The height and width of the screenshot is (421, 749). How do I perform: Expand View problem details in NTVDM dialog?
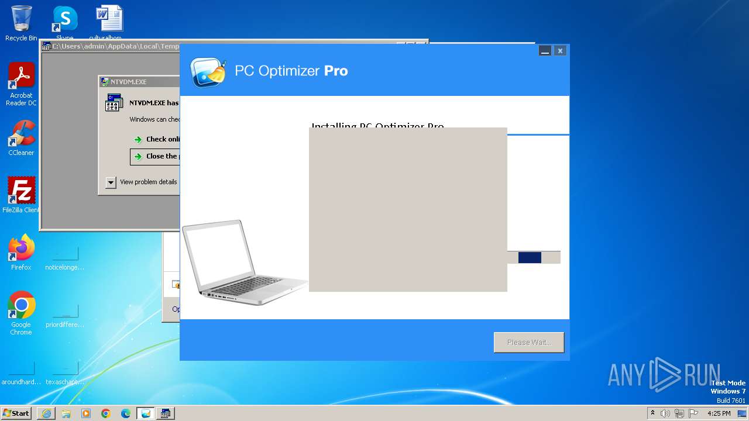tap(111, 182)
